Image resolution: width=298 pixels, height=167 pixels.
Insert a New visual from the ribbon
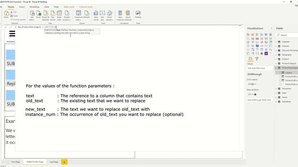pos(96,15)
